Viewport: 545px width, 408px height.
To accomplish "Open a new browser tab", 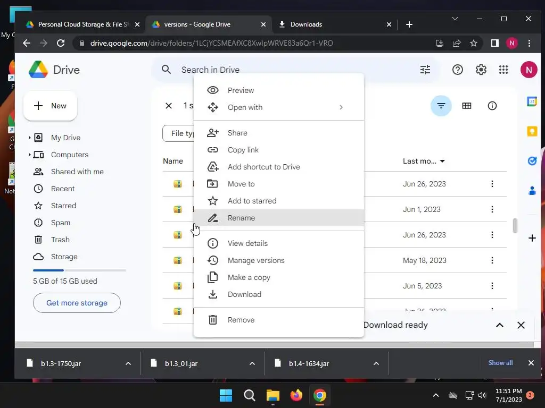I will pyautogui.click(x=409, y=24).
